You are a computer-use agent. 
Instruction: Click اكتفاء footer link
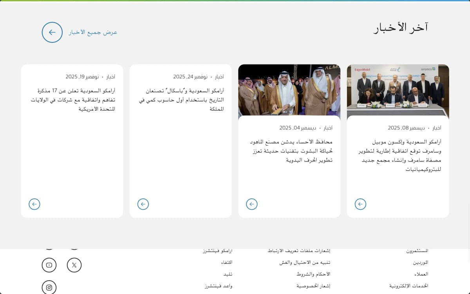click(x=226, y=262)
